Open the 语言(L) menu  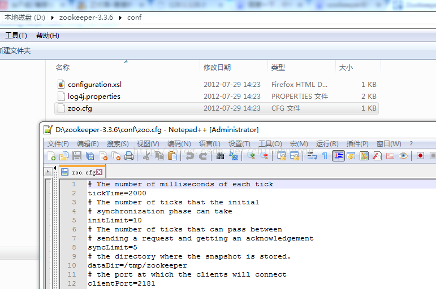tap(209, 144)
